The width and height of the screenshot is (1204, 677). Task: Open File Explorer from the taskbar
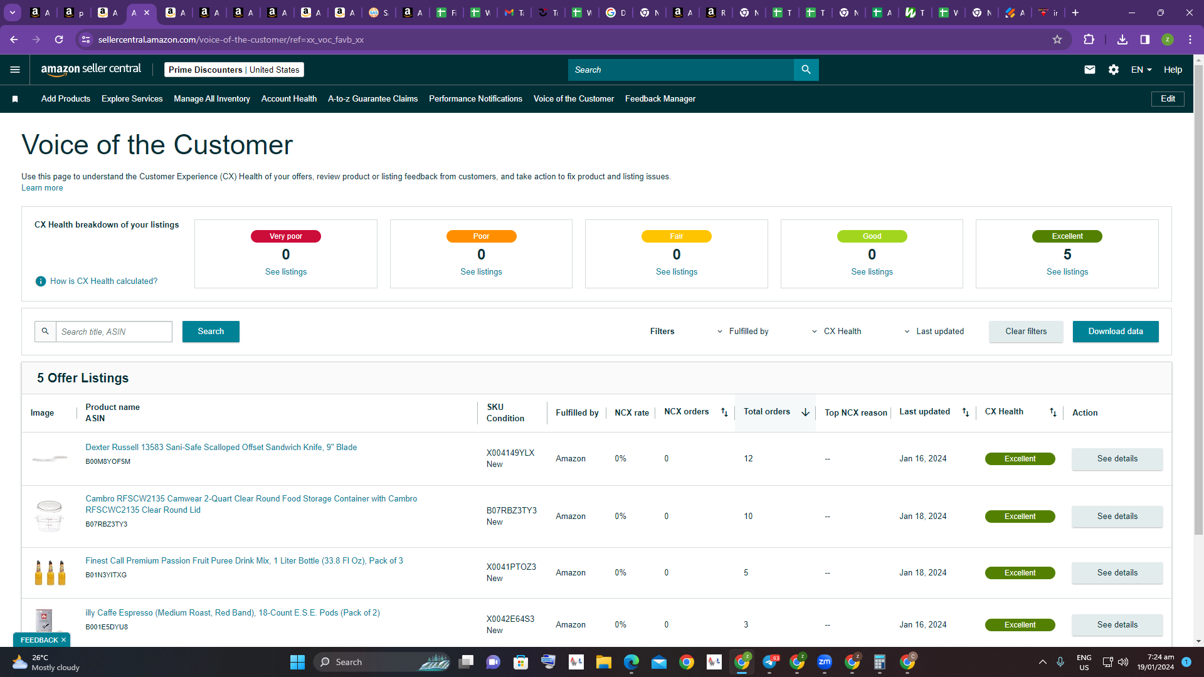coord(604,662)
